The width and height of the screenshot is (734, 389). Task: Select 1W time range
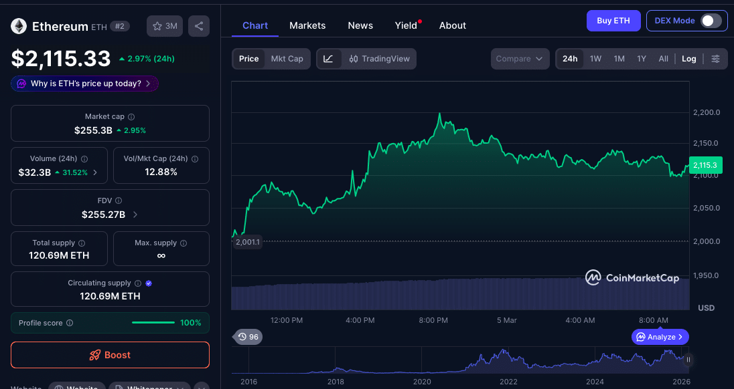(595, 59)
